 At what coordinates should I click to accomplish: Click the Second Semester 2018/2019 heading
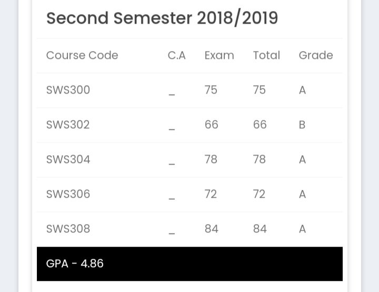162,18
